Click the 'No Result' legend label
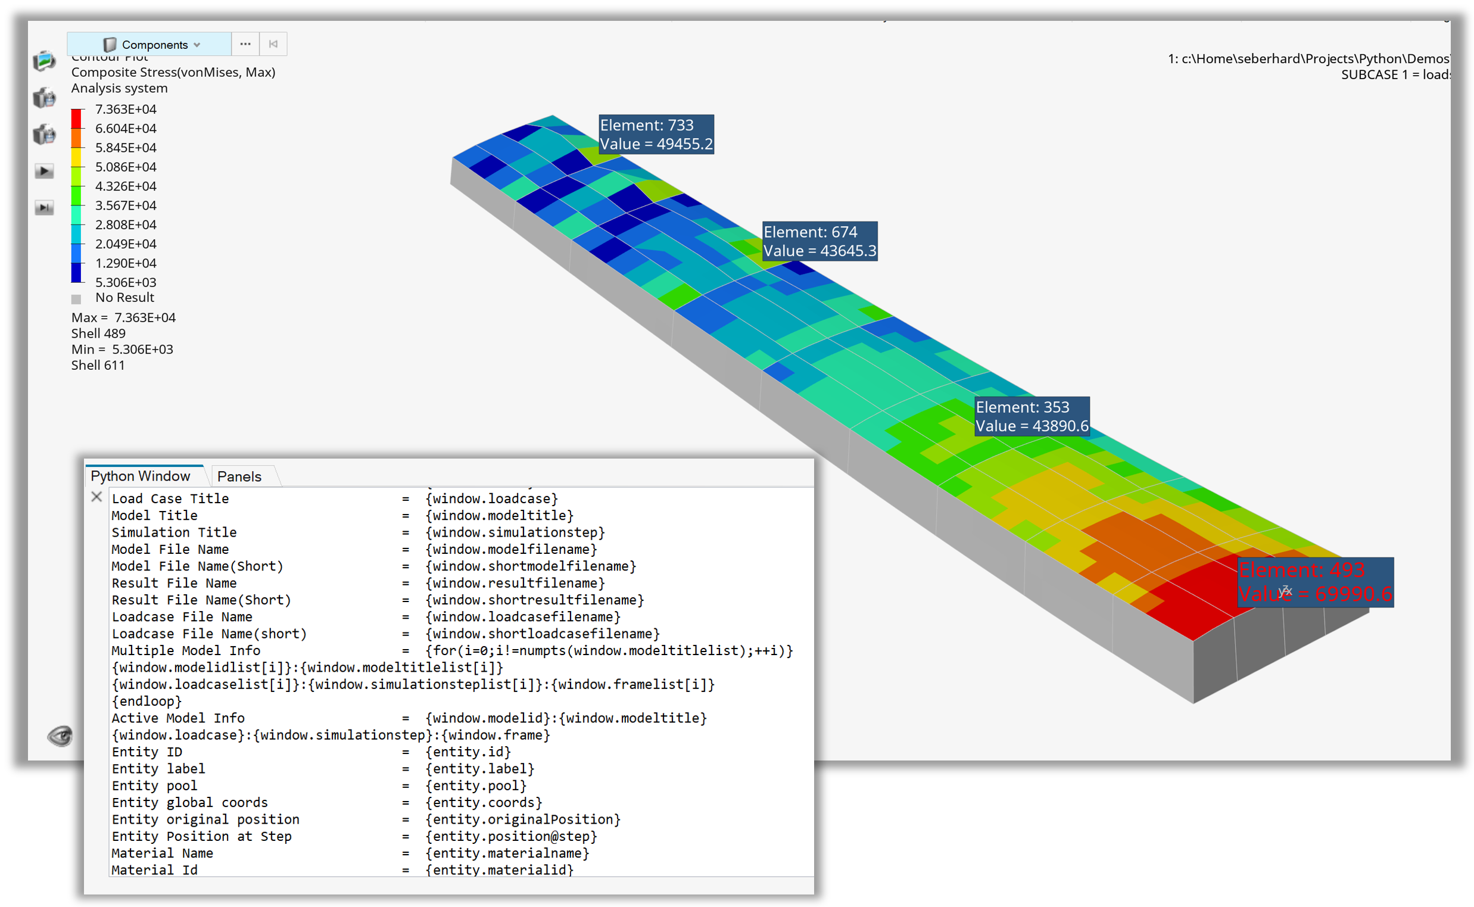Screen dimensions: 1474x907 tap(125, 298)
